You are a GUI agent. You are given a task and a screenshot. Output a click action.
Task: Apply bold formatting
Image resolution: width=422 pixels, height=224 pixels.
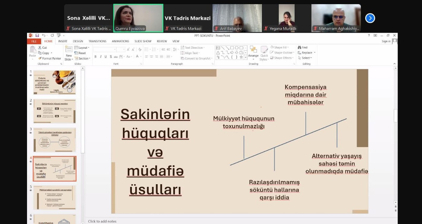tap(96, 56)
